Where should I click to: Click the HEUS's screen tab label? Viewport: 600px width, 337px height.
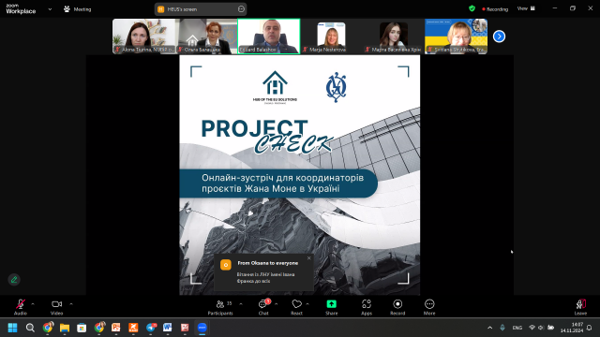182,9
